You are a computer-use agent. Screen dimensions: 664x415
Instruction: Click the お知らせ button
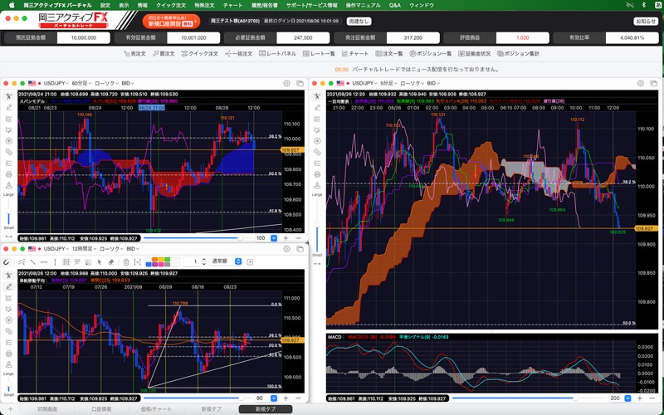(x=645, y=22)
